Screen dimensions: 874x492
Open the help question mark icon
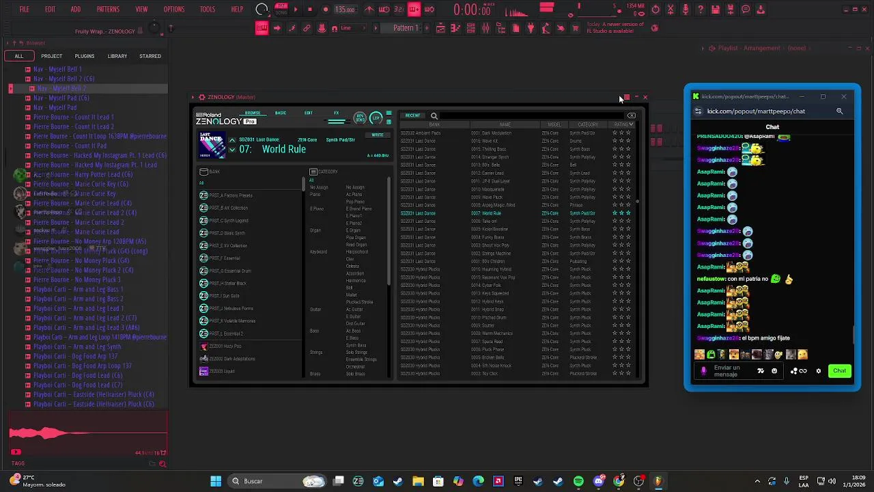(701, 9)
